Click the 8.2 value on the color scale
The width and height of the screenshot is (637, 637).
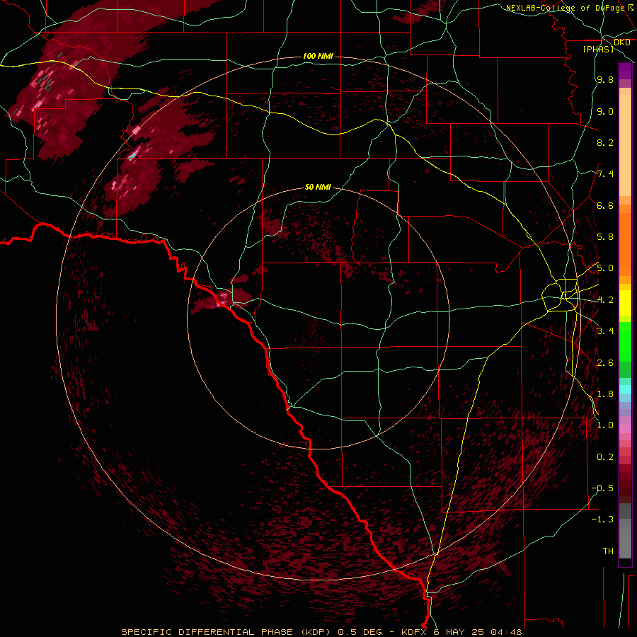pos(605,142)
